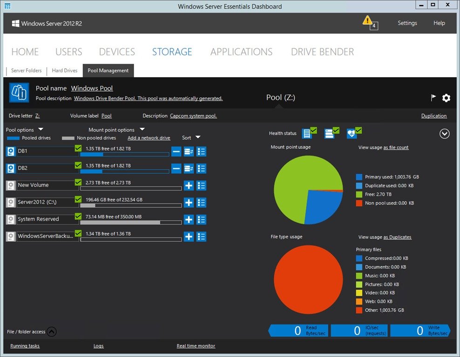This screenshot has height=357, width=460.
Task: Open the Mount point options dropdown
Action: pos(117,129)
